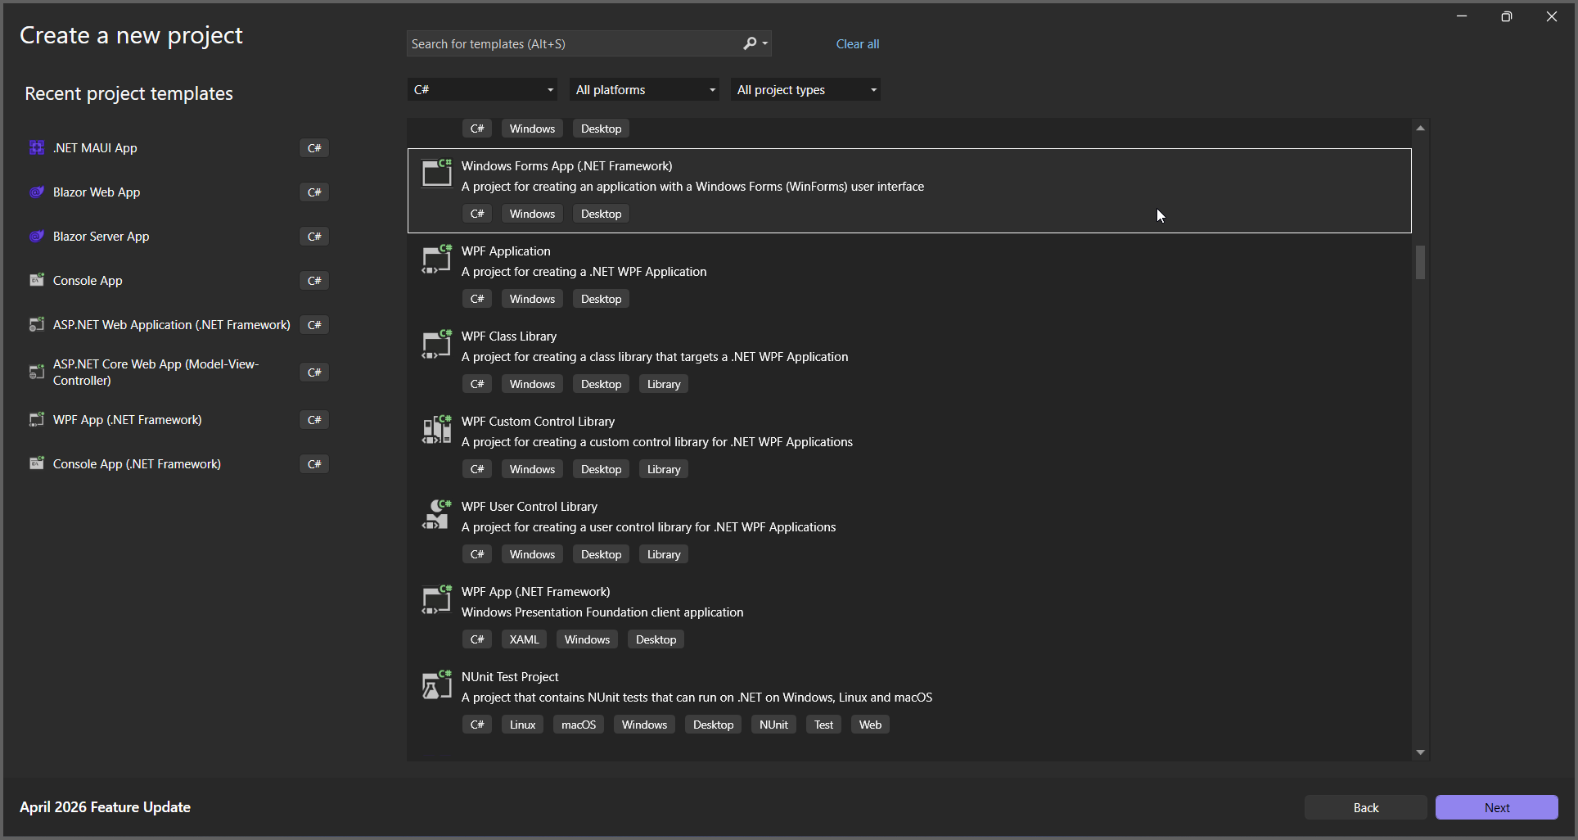Viewport: 1578px width, 840px height.
Task: Select WPF App (.NET Framework) in the template list
Action: 535,592
